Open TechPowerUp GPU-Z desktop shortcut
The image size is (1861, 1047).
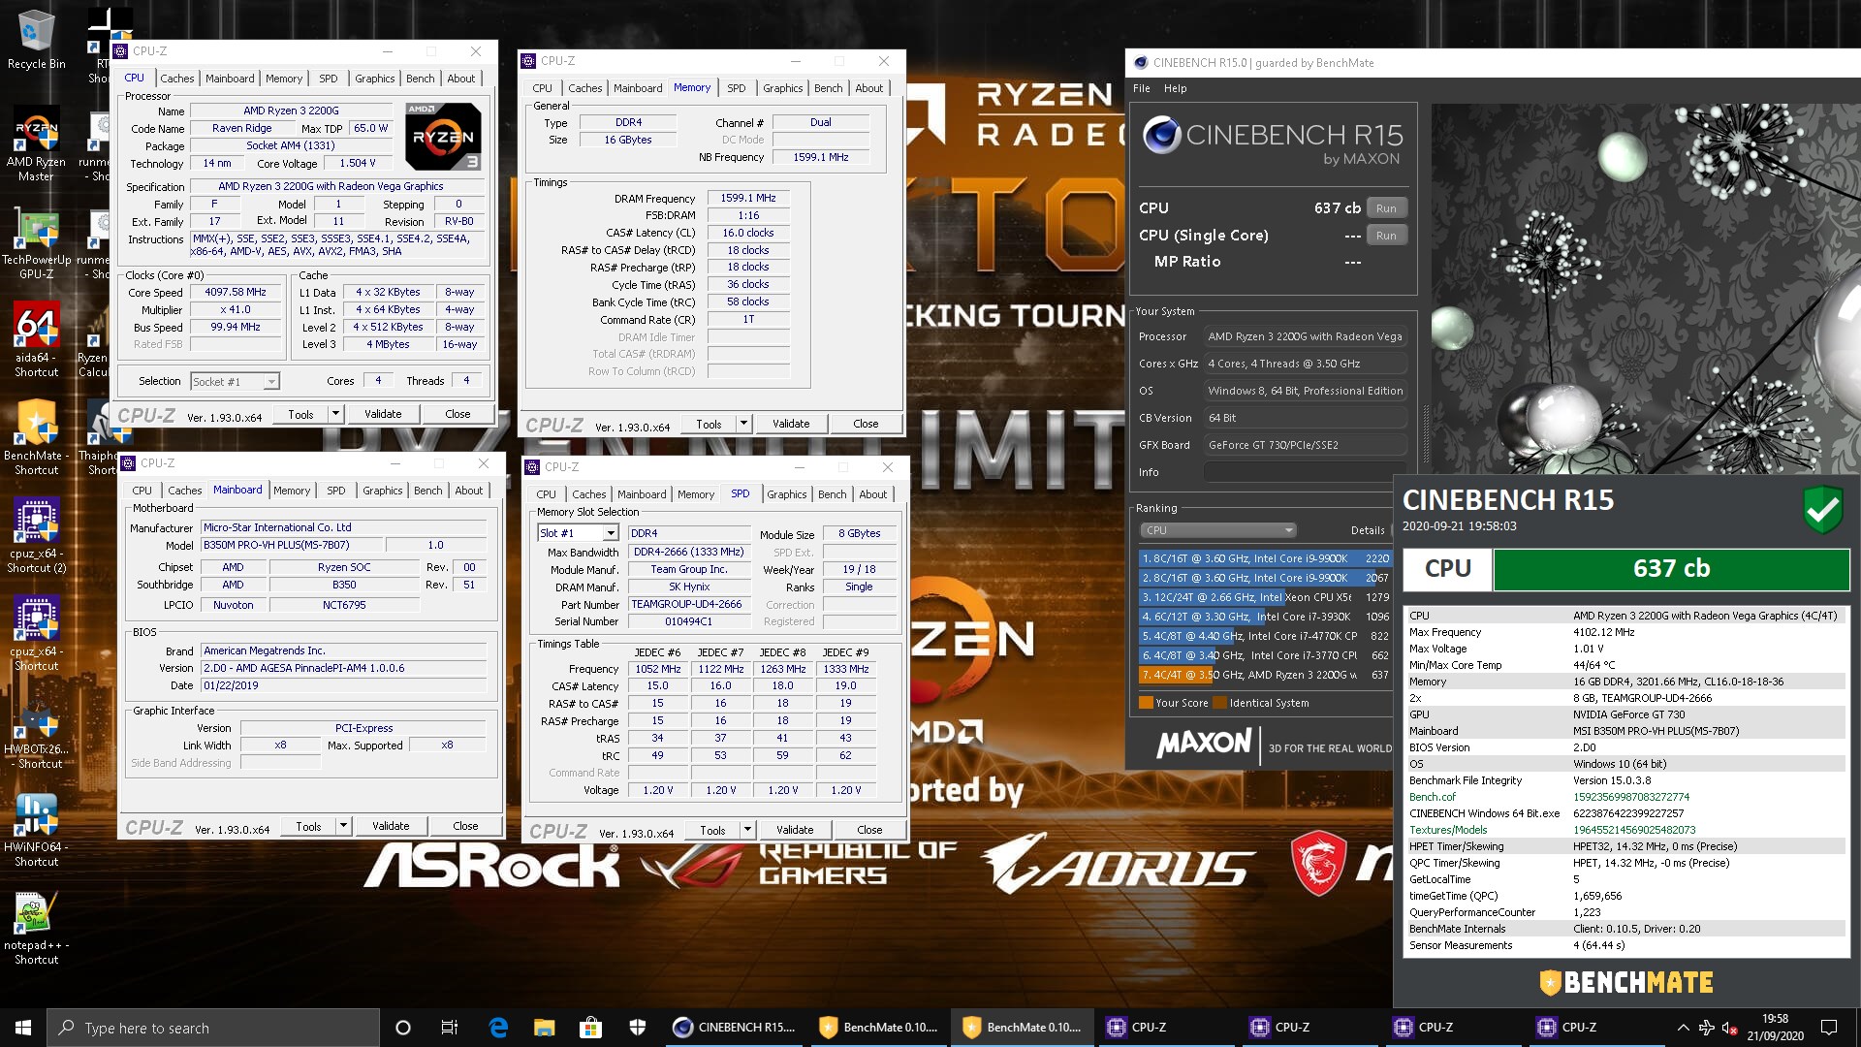pos(36,244)
